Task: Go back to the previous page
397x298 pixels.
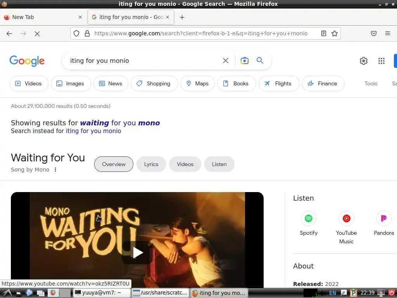Action: tap(9, 33)
